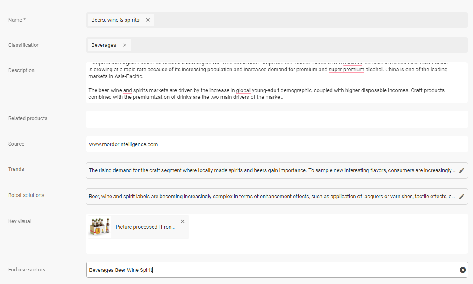Click empty space in Name field
The height and width of the screenshot is (284, 473).
click(x=309, y=20)
